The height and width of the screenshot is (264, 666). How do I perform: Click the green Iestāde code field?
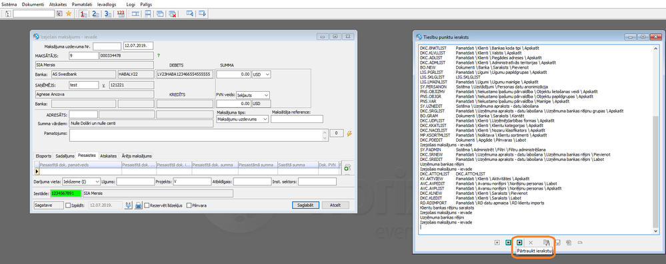[65, 194]
